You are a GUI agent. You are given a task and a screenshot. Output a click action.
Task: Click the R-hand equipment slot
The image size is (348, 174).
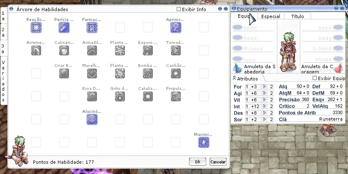coord(253,48)
